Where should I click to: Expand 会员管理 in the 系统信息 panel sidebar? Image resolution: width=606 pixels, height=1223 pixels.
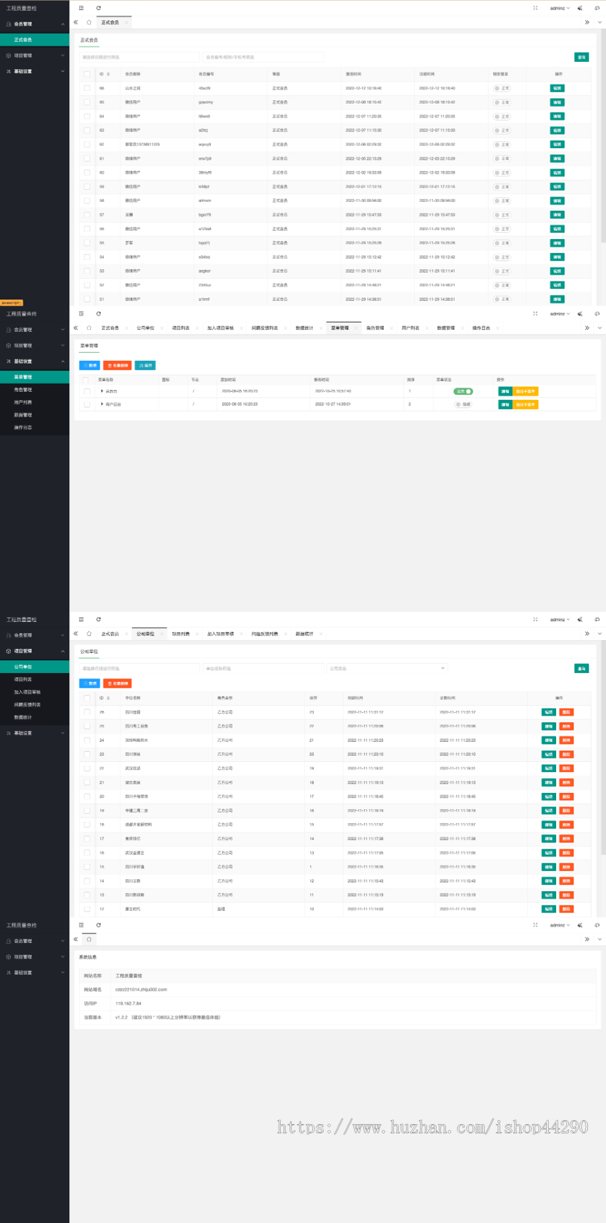click(34, 941)
